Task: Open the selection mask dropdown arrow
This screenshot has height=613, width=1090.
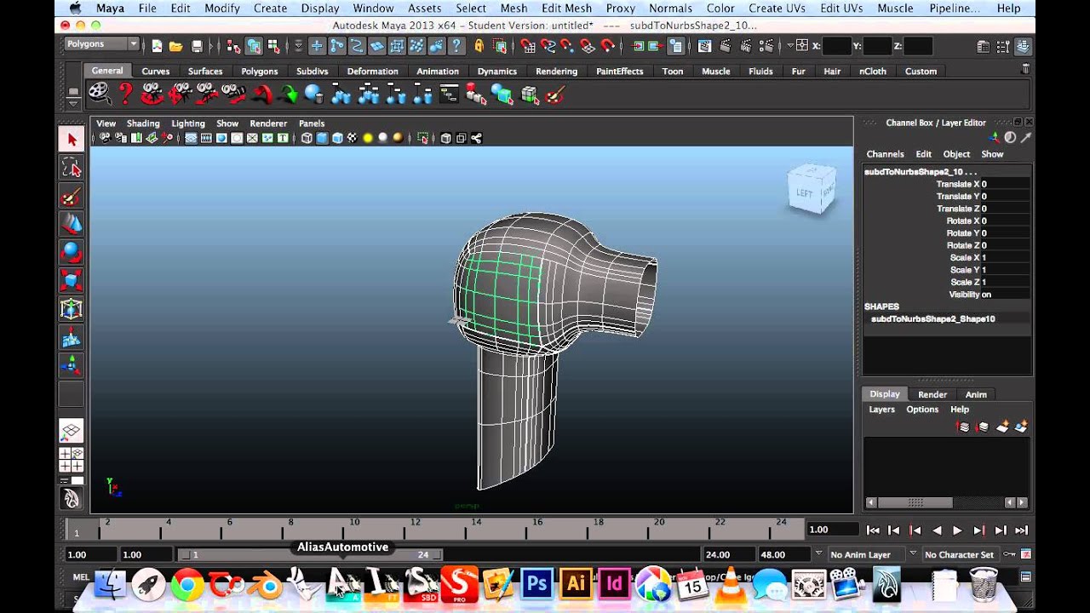Action: (x=298, y=46)
